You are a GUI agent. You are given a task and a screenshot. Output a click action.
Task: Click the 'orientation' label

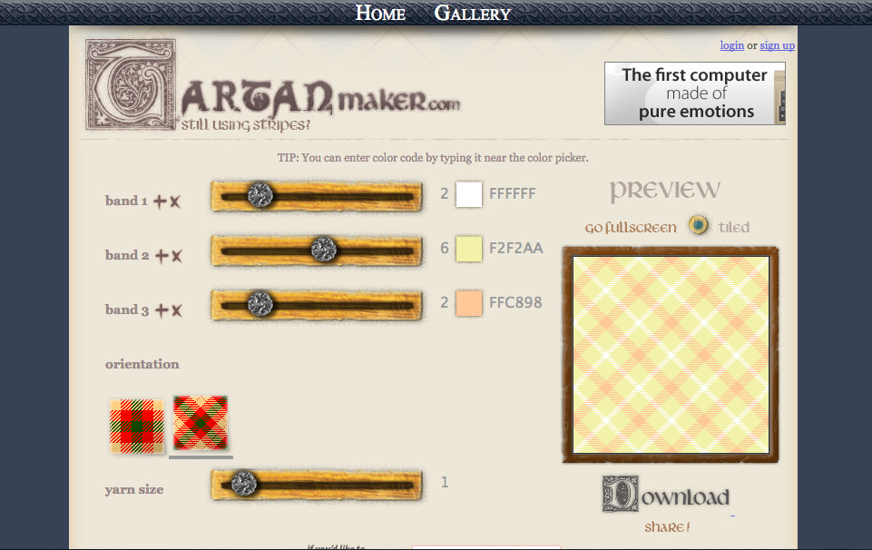point(142,364)
